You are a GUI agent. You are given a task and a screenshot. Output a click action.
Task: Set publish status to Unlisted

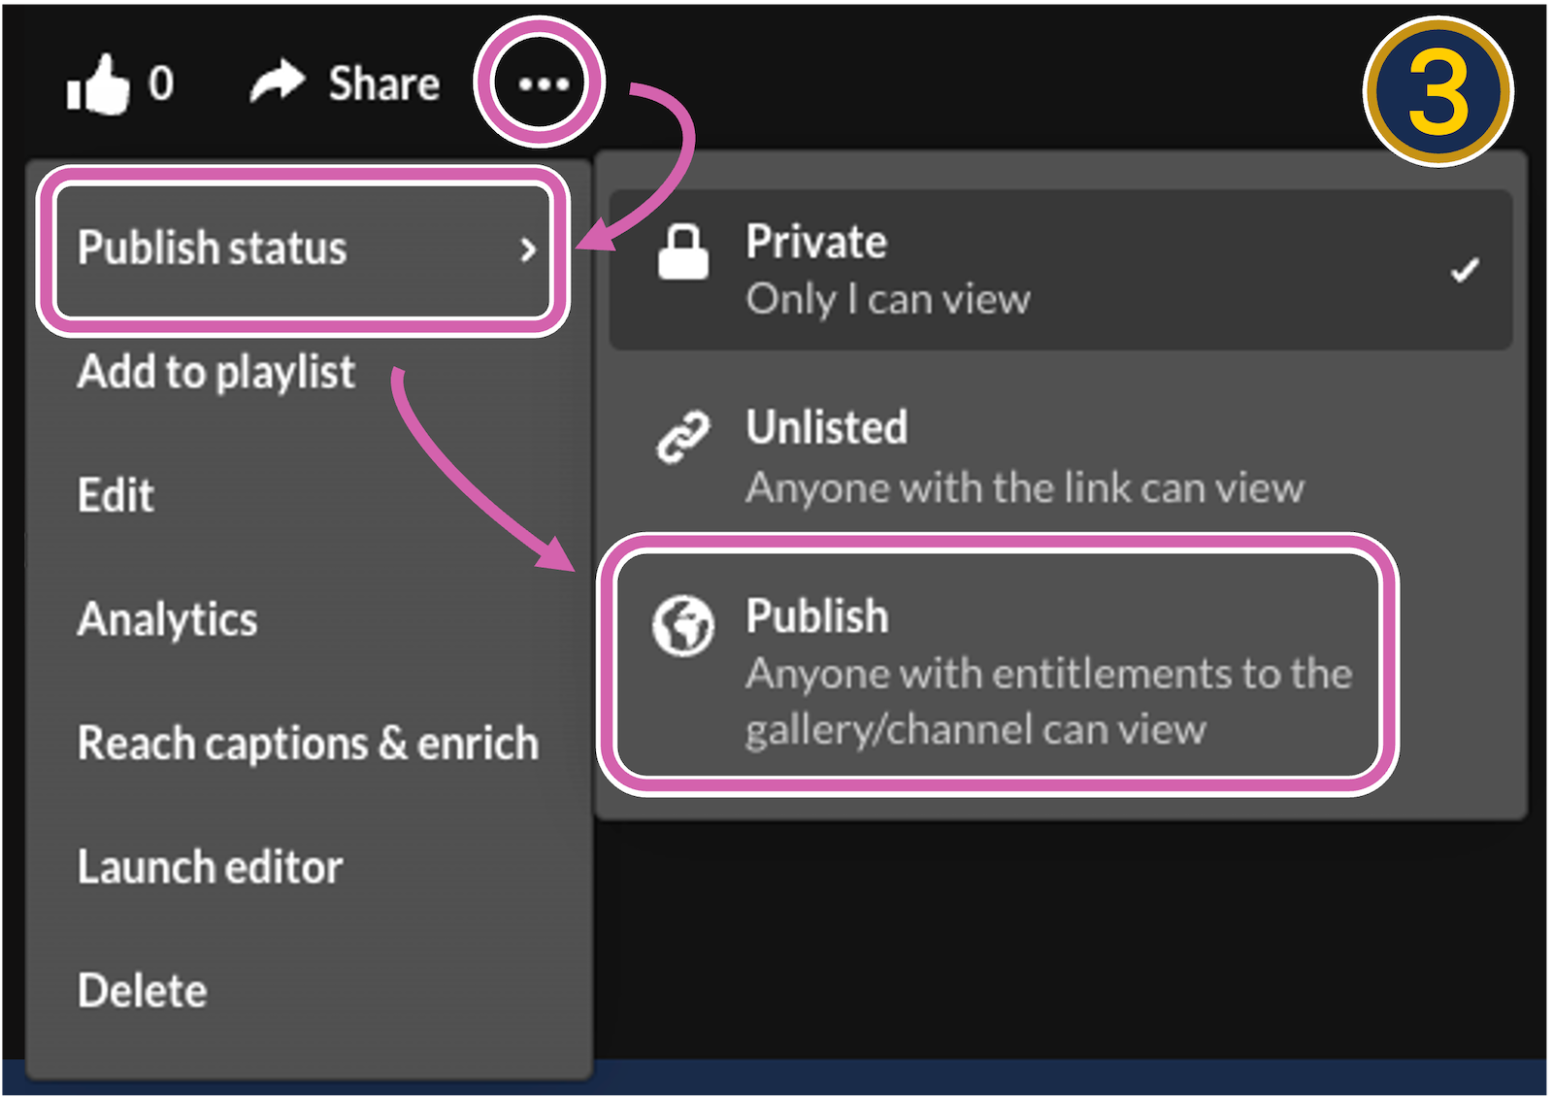click(1060, 457)
